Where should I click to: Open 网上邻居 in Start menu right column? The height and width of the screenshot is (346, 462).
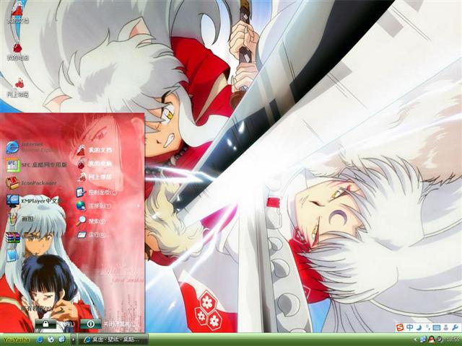(95, 177)
